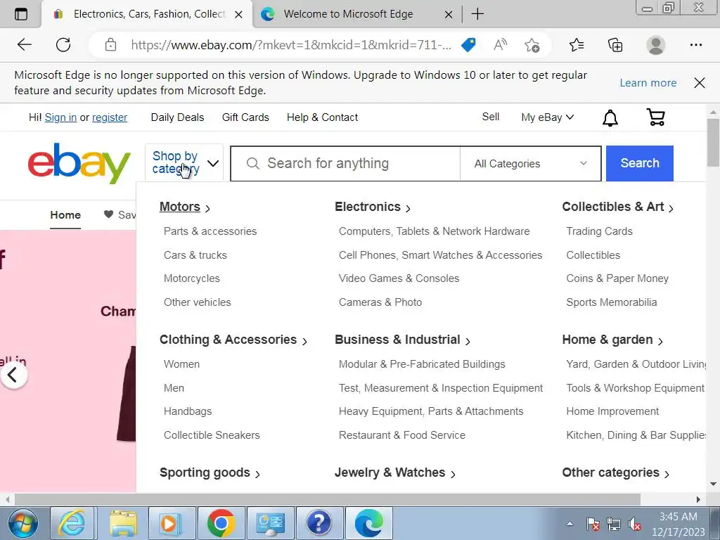Viewport: 720px width, 540px height.
Task: Activate Read aloud icon in address bar
Action: [500, 45]
